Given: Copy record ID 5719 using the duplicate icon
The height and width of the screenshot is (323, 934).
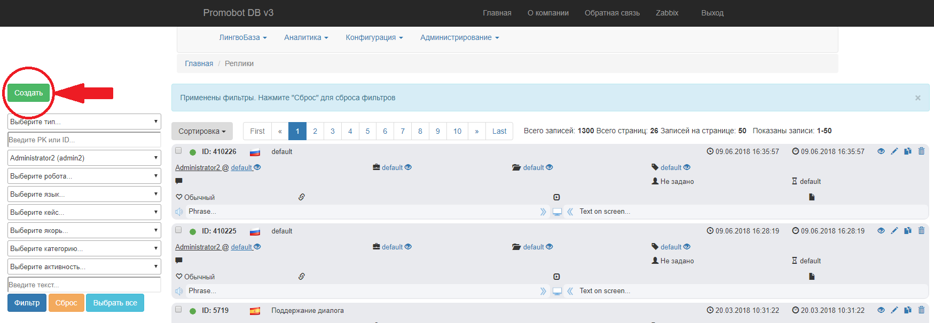Looking at the screenshot, I should pos(908,310).
